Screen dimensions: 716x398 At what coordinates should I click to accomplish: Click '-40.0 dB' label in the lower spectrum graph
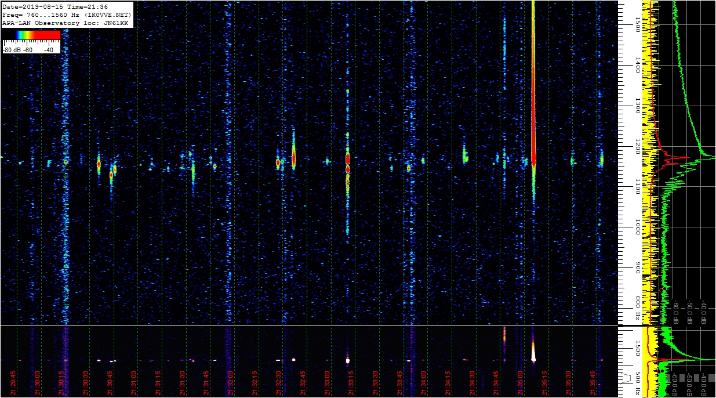point(704,386)
